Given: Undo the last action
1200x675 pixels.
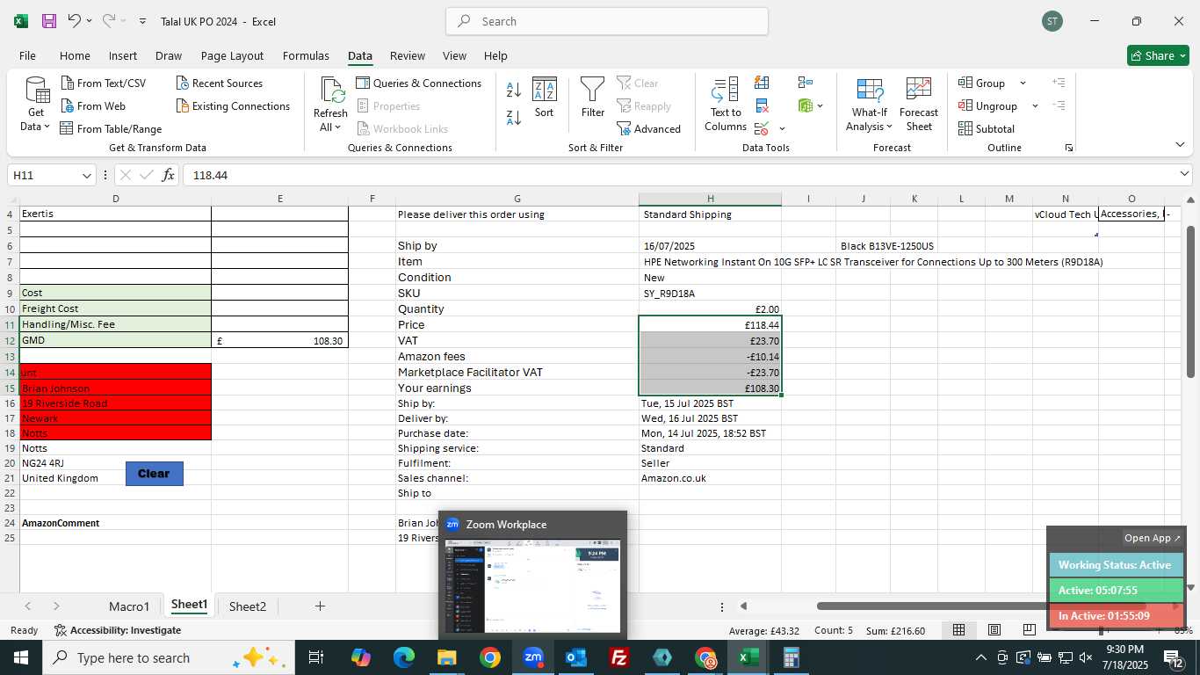Looking at the screenshot, I should pyautogui.click(x=75, y=21).
